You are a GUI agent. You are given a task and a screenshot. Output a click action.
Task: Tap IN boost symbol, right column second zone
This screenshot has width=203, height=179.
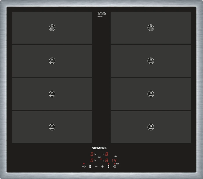point(151,61)
